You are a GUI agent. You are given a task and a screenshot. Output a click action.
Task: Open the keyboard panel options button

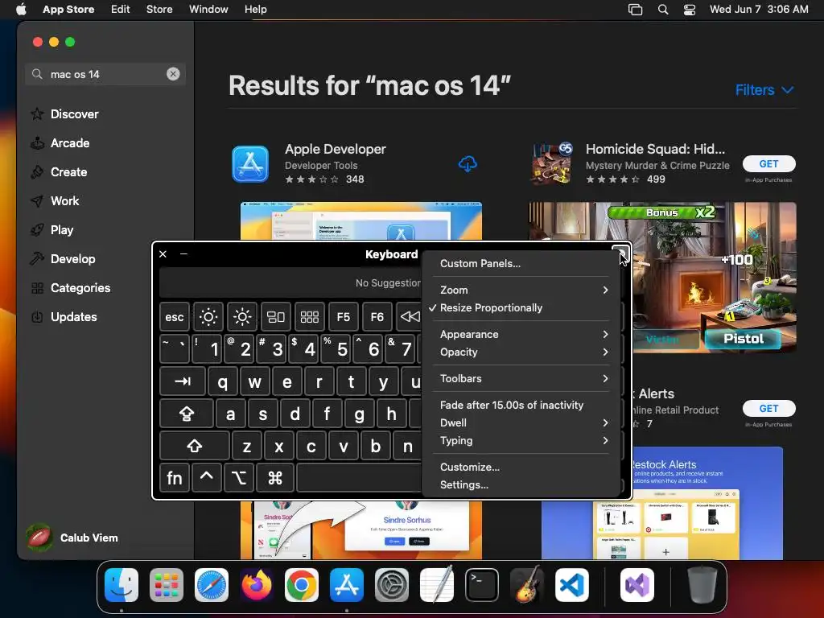(620, 253)
